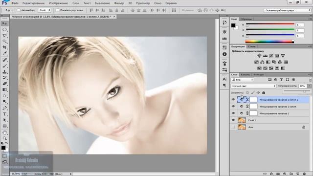Select the Polygonal Lasso tool
Image resolution: width=313 pixels, height=176 pixels.
click(4, 36)
